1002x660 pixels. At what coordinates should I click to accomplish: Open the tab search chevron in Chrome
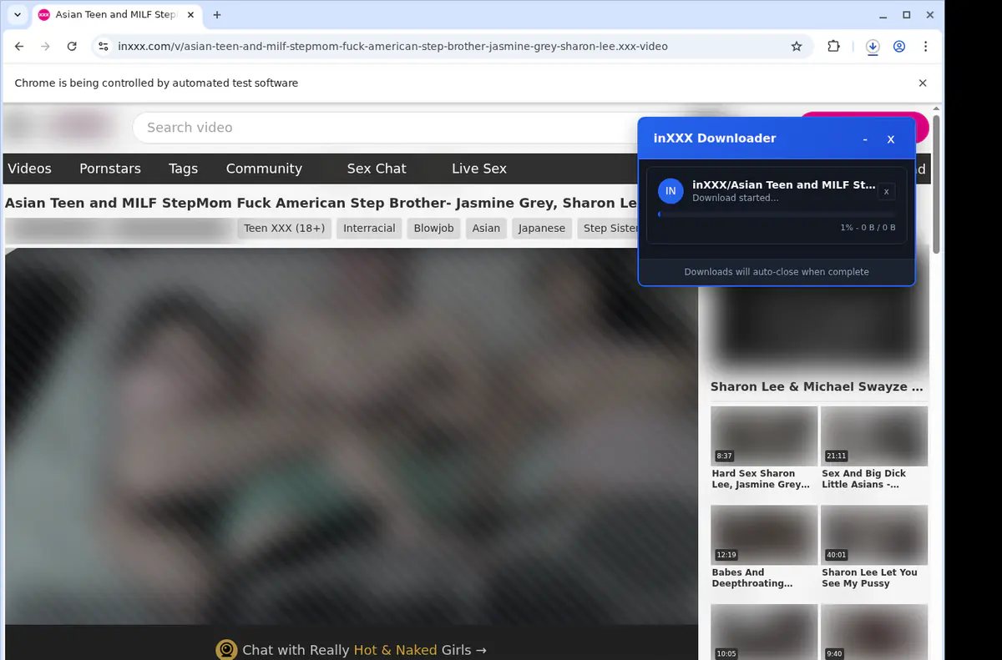pos(18,15)
